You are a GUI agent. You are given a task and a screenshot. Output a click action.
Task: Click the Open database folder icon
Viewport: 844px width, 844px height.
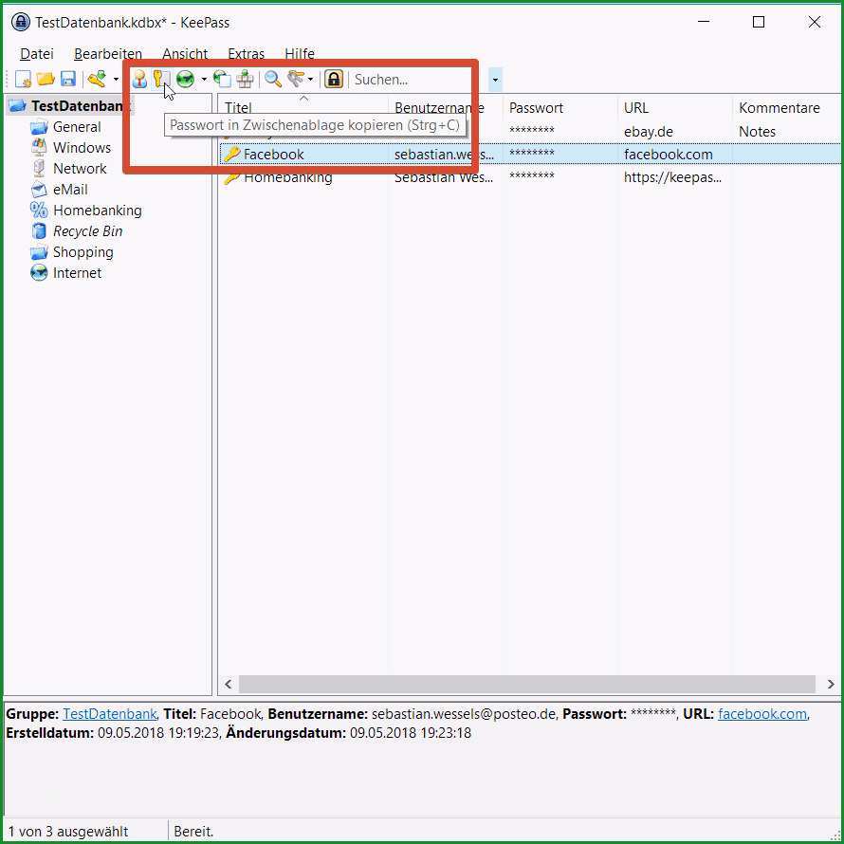46,79
